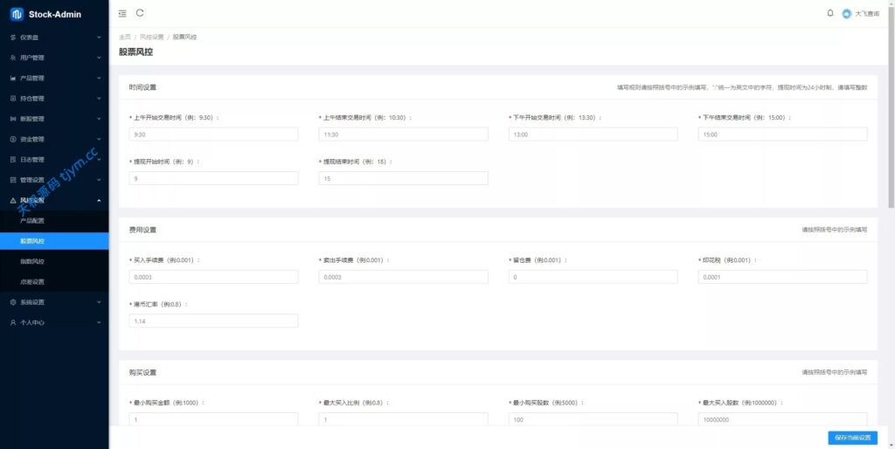Viewport: 895px width, 449px height.
Task: Select the 指数风控 submenu item
Action: [32, 261]
